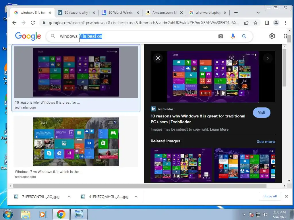Close the 'windows 8 is best' tab
Viewport: 294px width, 220px height.
tap(50, 13)
